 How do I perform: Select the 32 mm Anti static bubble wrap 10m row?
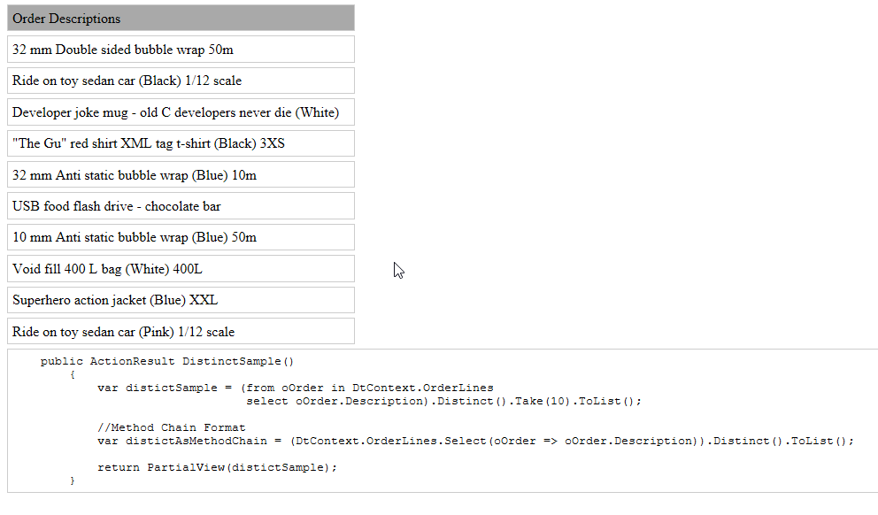click(x=181, y=174)
